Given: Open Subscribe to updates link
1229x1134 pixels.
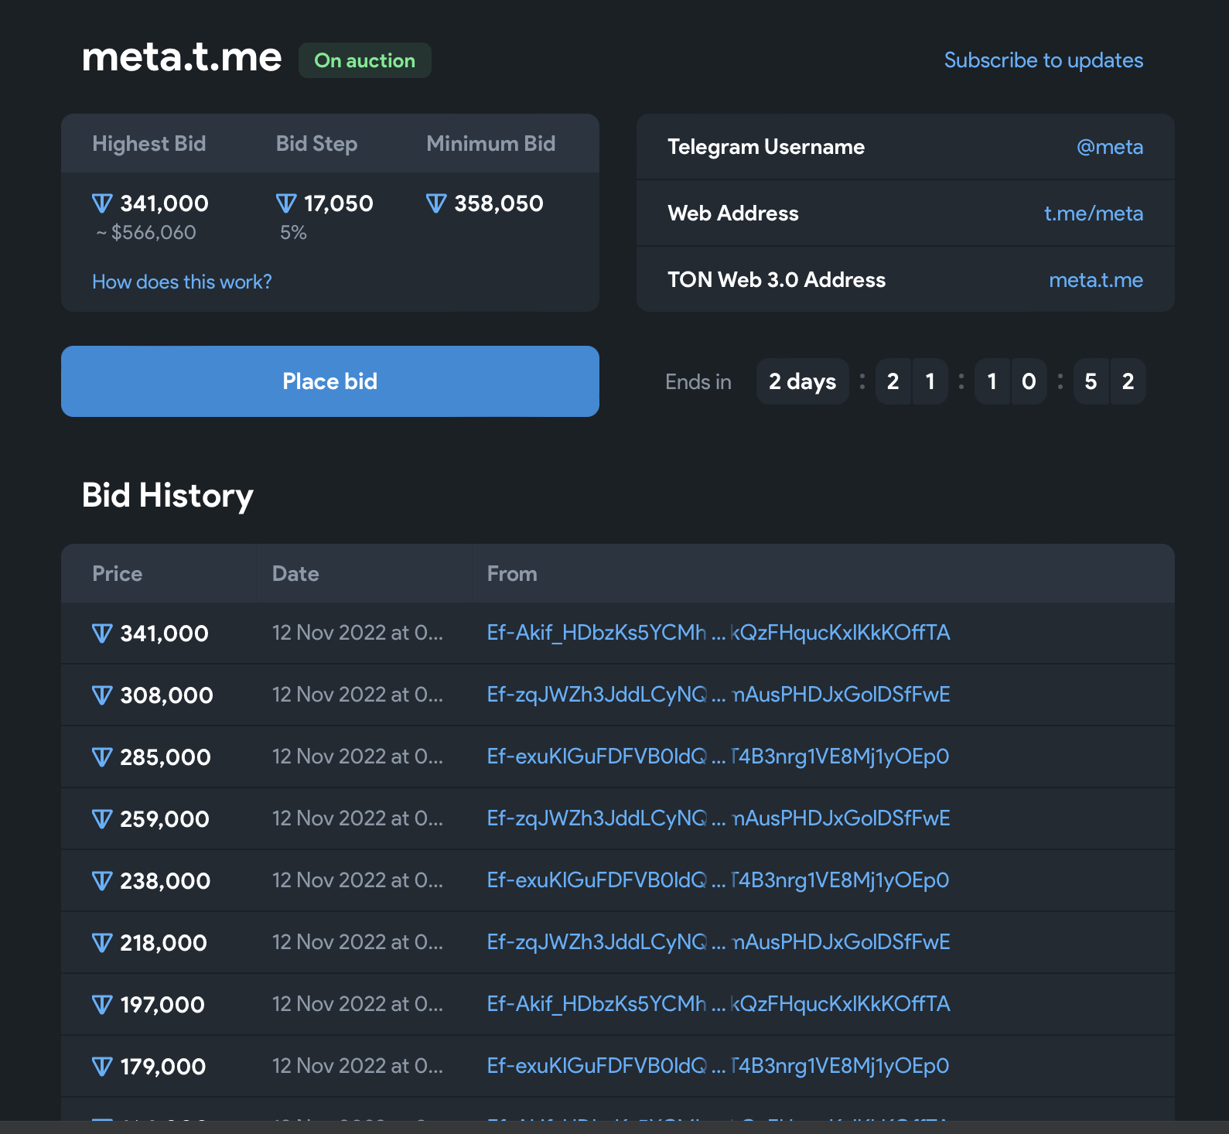Looking at the screenshot, I should [1043, 60].
